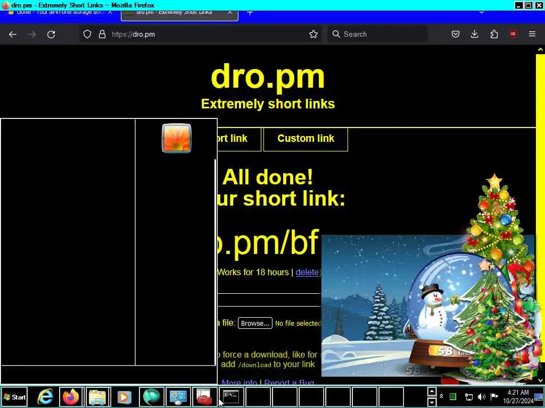
Task: Click the clock showing 4:21 AM
Action: tap(518, 396)
